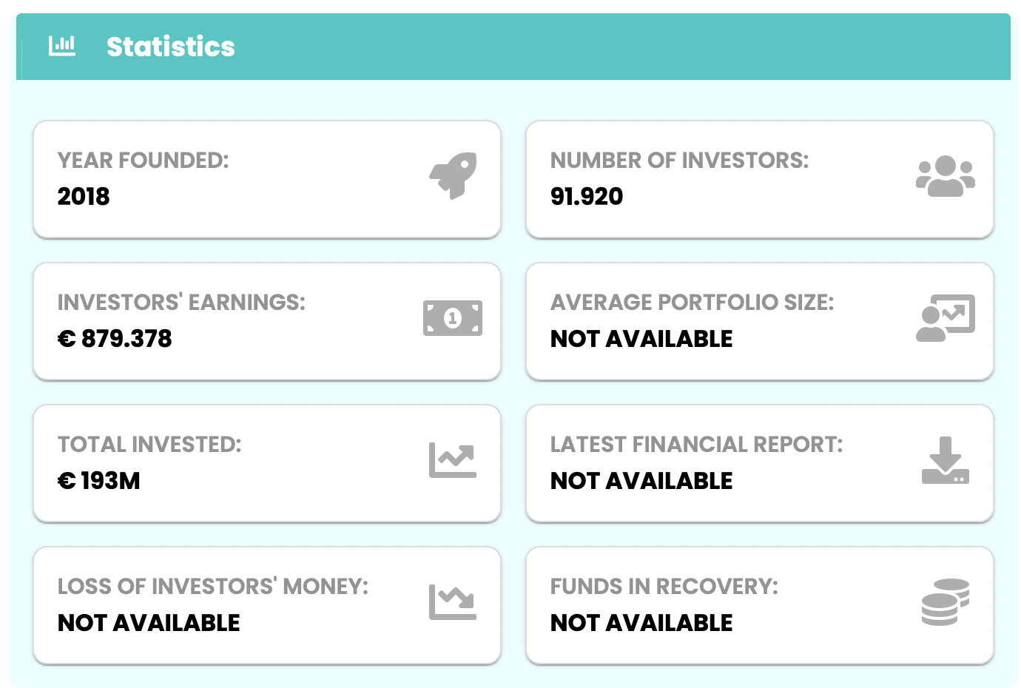This screenshot has width=1021, height=688.
Task: Click the declining chart icon for losses
Action: [x=453, y=602]
